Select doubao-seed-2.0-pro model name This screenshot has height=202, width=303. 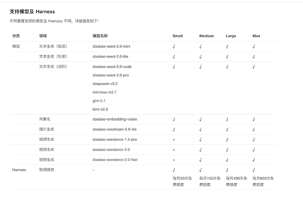[111, 75]
